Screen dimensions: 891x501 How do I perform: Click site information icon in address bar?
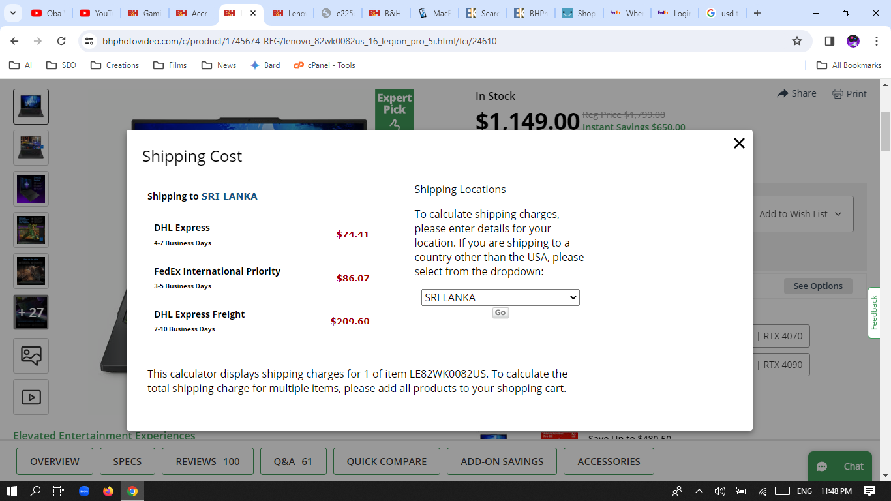90,41
